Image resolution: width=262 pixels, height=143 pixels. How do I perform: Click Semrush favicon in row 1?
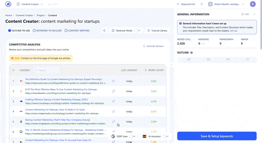(x=21, y=81)
